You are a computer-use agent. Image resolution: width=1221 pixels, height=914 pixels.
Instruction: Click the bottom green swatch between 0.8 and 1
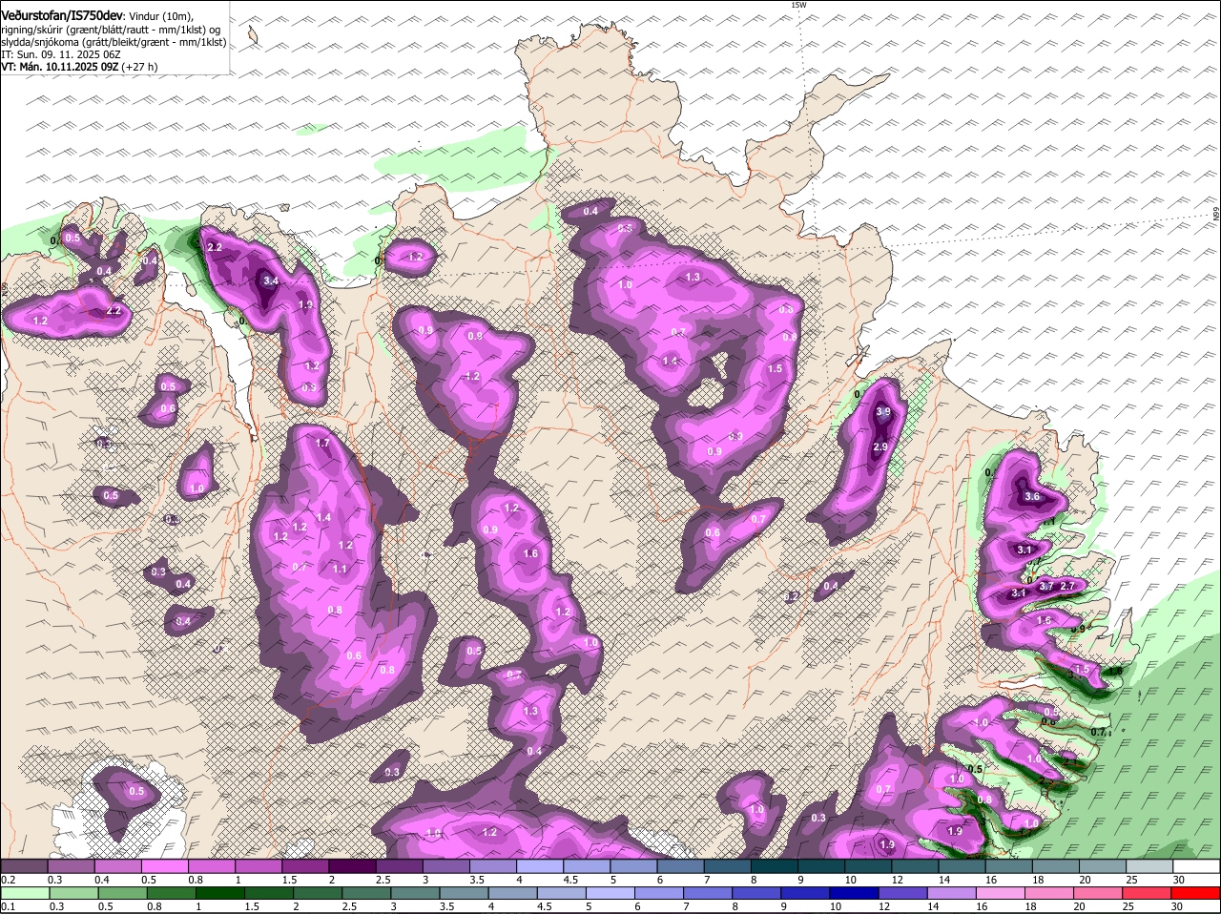[x=172, y=893]
